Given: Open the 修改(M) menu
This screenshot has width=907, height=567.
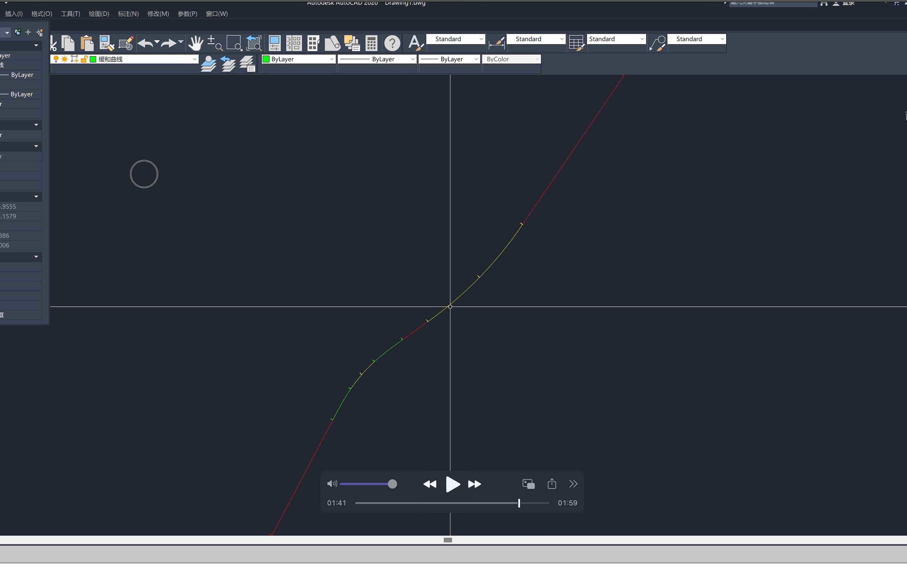Looking at the screenshot, I should tap(158, 14).
